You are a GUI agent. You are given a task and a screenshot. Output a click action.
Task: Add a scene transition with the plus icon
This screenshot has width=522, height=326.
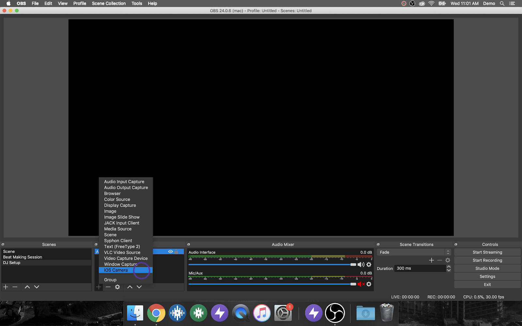[432, 260]
